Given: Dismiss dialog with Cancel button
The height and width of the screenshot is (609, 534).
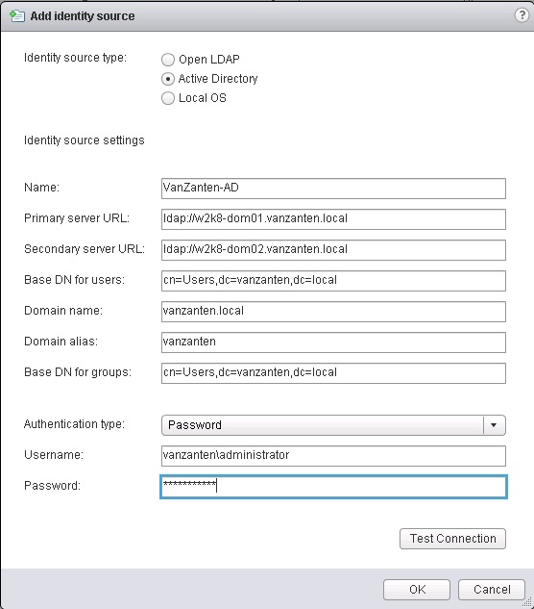Looking at the screenshot, I should [x=492, y=589].
